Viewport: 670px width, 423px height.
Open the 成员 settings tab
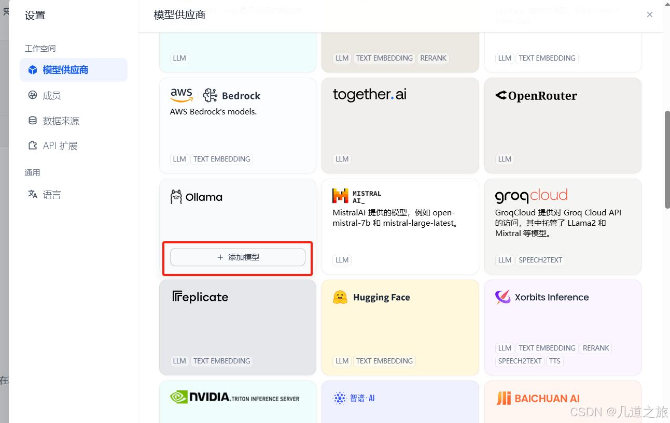tap(74, 95)
